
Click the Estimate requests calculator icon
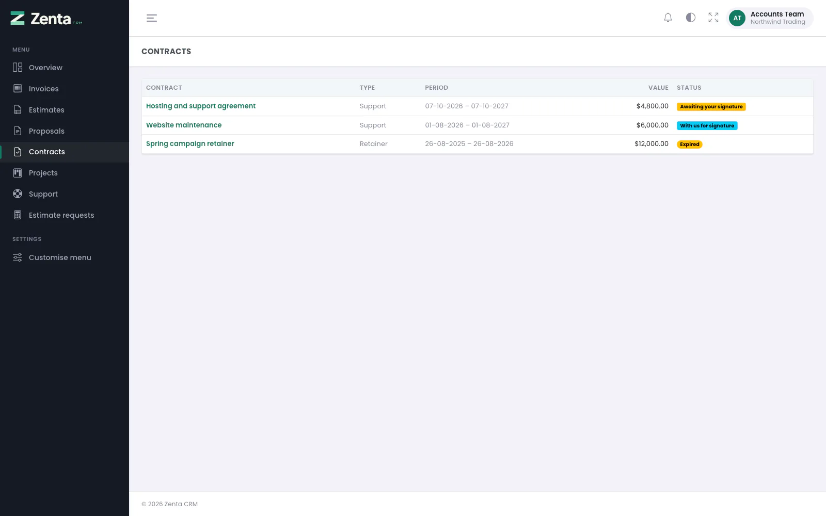click(x=18, y=215)
